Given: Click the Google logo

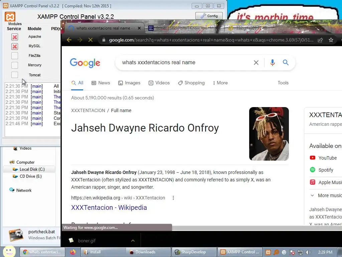Looking at the screenshot, I should tap(85, 63).
